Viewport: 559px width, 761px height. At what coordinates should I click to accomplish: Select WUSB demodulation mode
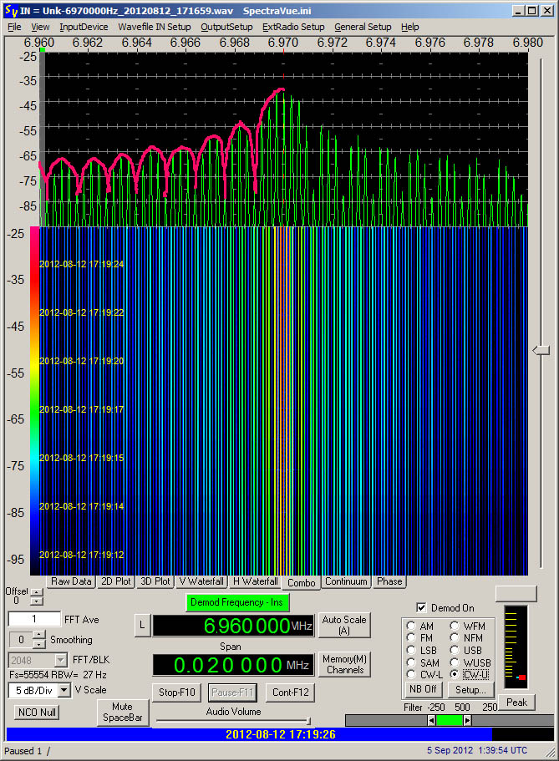455,662
